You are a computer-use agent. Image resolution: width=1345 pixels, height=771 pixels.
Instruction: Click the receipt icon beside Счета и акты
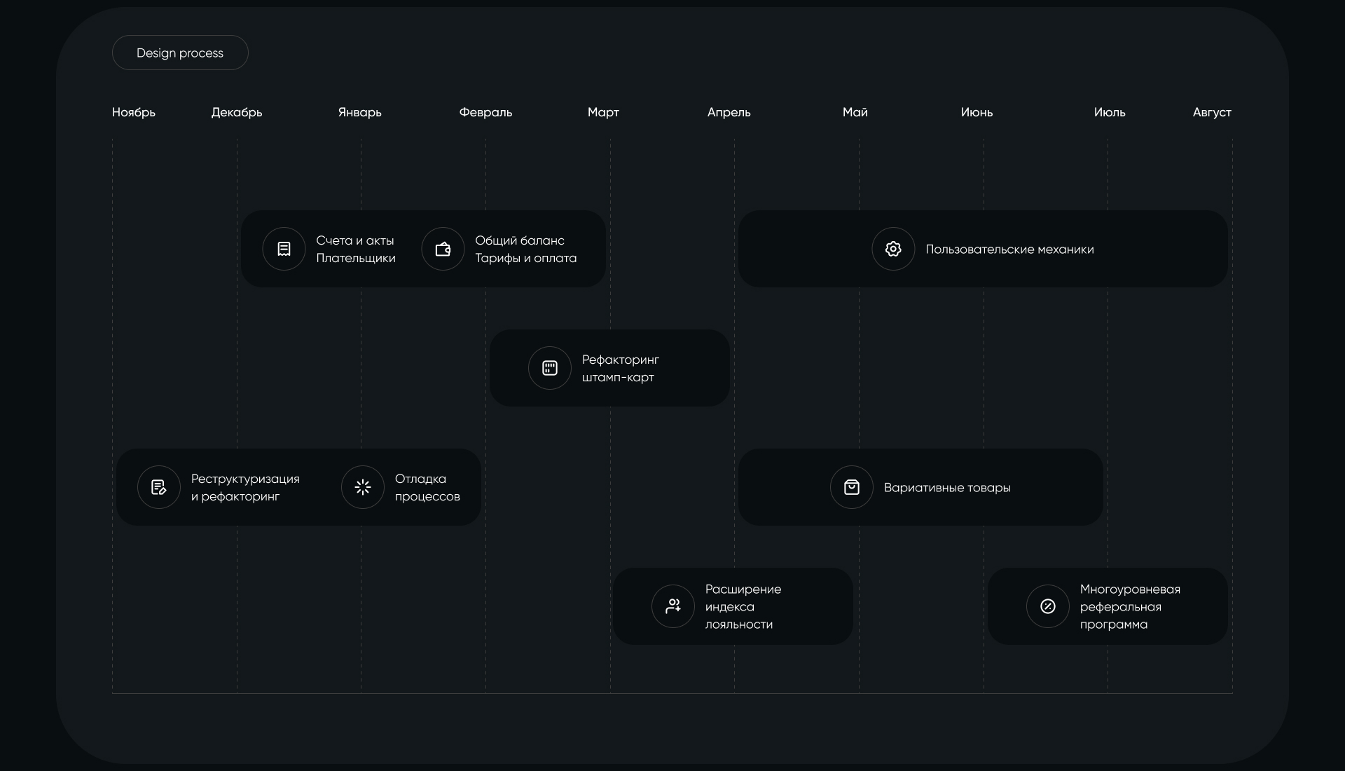[284, 249]
